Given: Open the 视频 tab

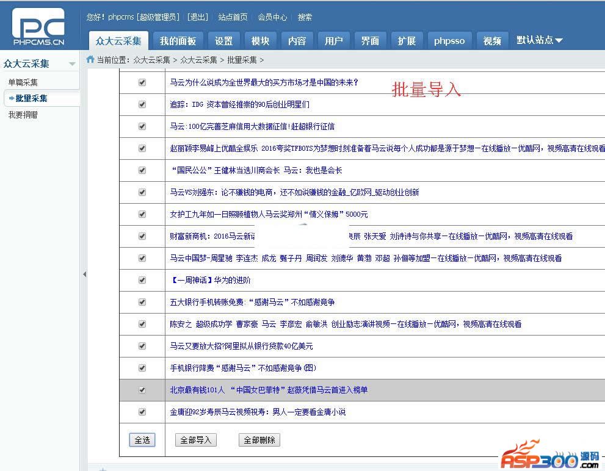Looking at the screenshot, I should tap(492, 41).
